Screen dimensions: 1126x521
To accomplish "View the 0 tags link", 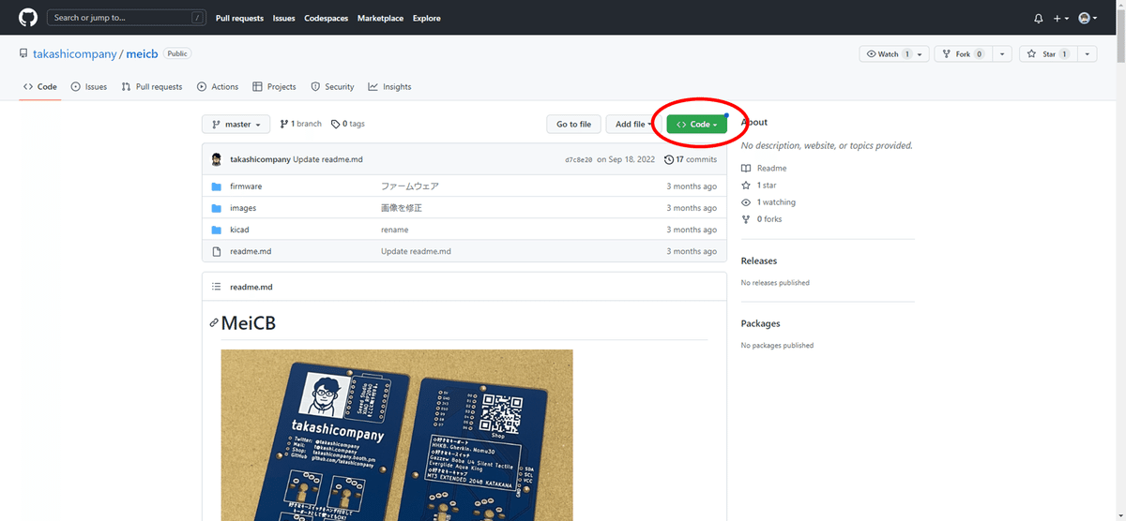I will pos(348,124).
